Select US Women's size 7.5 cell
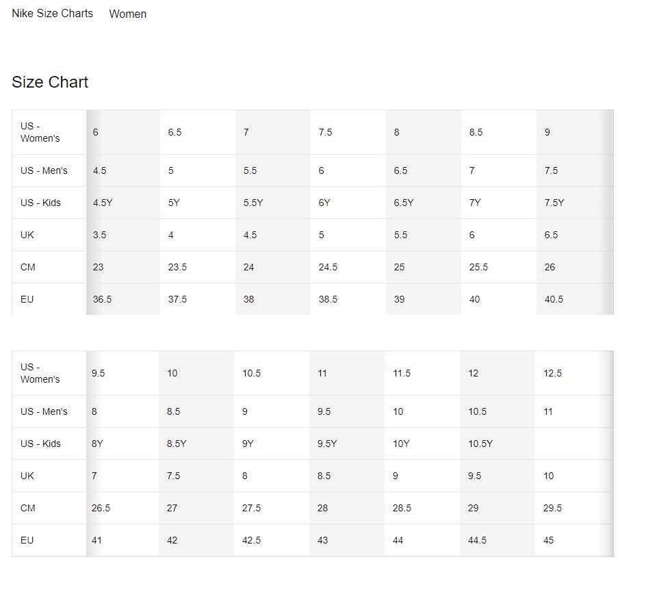 coord(348,132)
